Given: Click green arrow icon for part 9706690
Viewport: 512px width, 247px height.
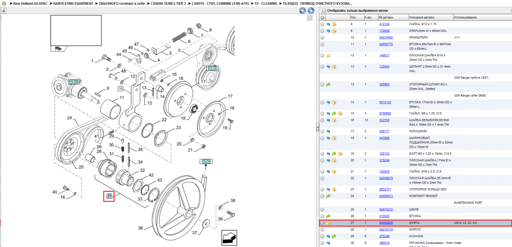Looking at the screenshot, I should [x=334, y=113].
